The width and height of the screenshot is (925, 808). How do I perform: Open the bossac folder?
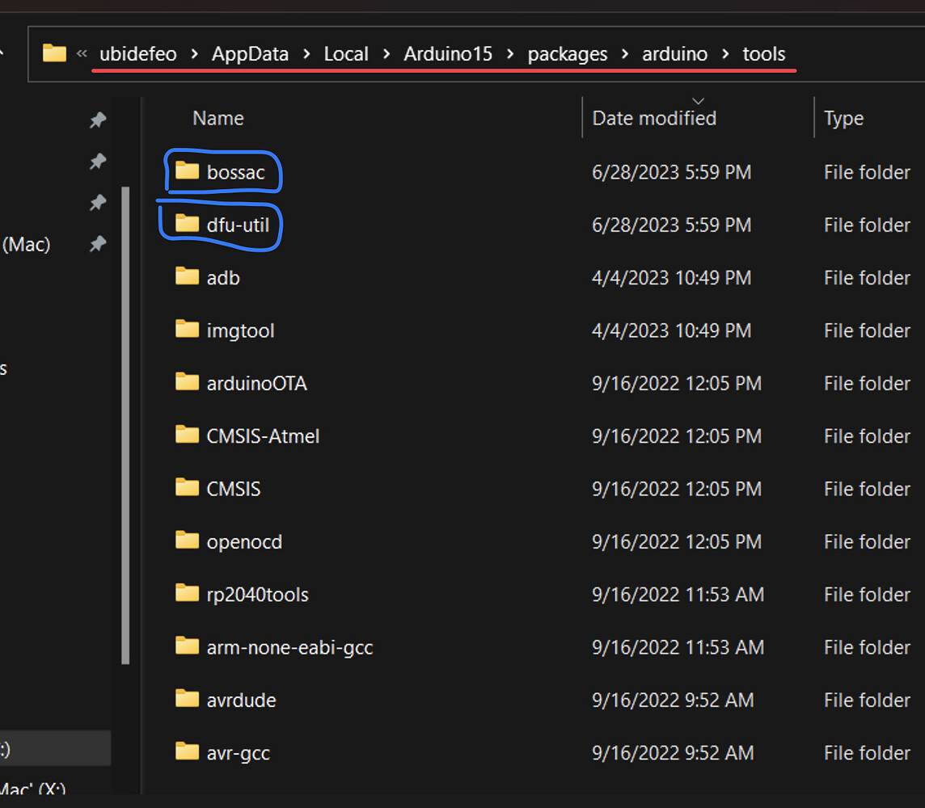(x=235, y=172)
